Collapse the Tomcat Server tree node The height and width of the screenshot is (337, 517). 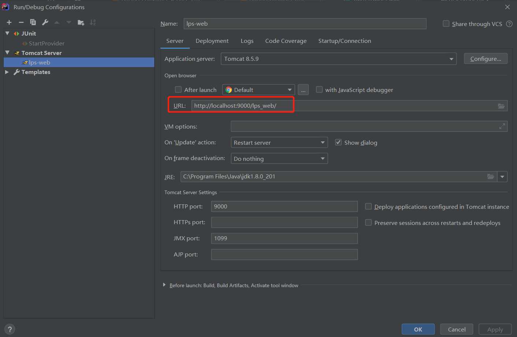7,53
